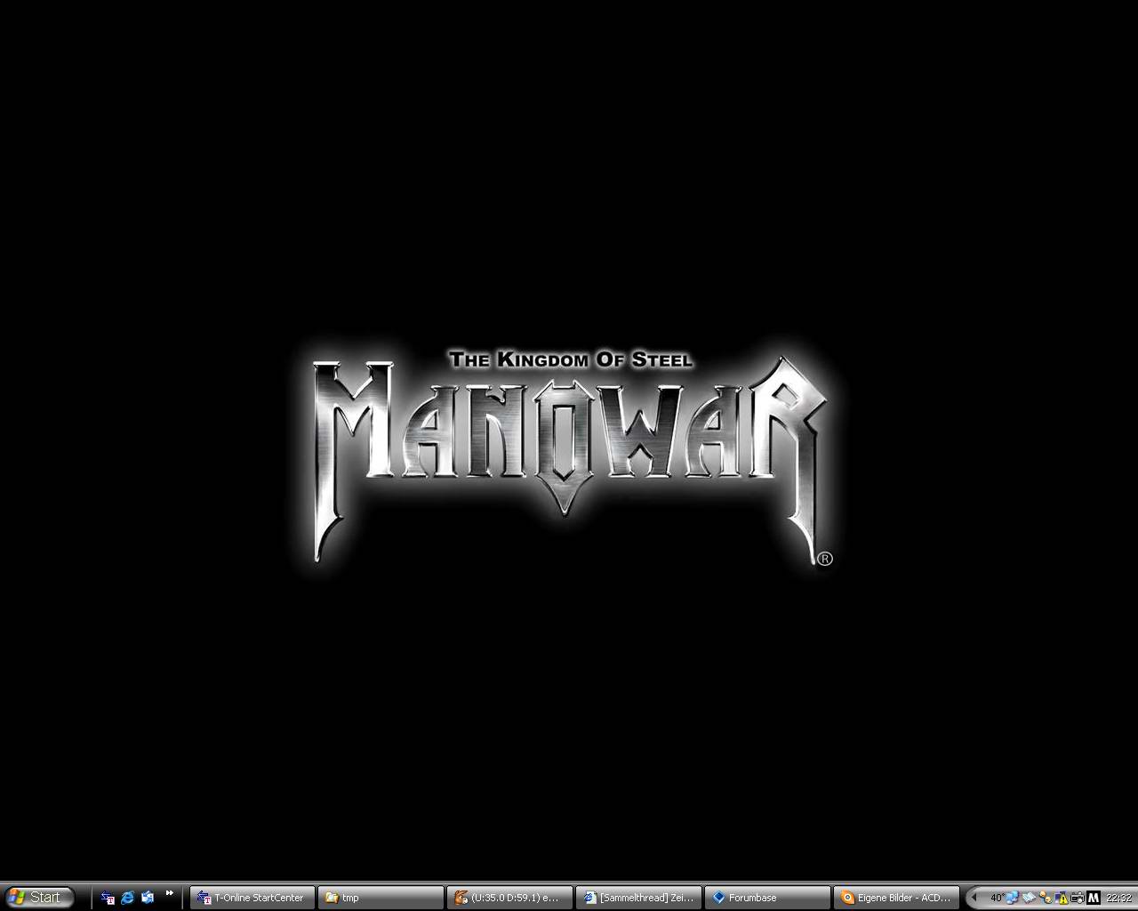This screenshot has width=1138, height=911.
Task: Open the Eigene Bilder ACDSee taskbar window
Action: (896, 898)
